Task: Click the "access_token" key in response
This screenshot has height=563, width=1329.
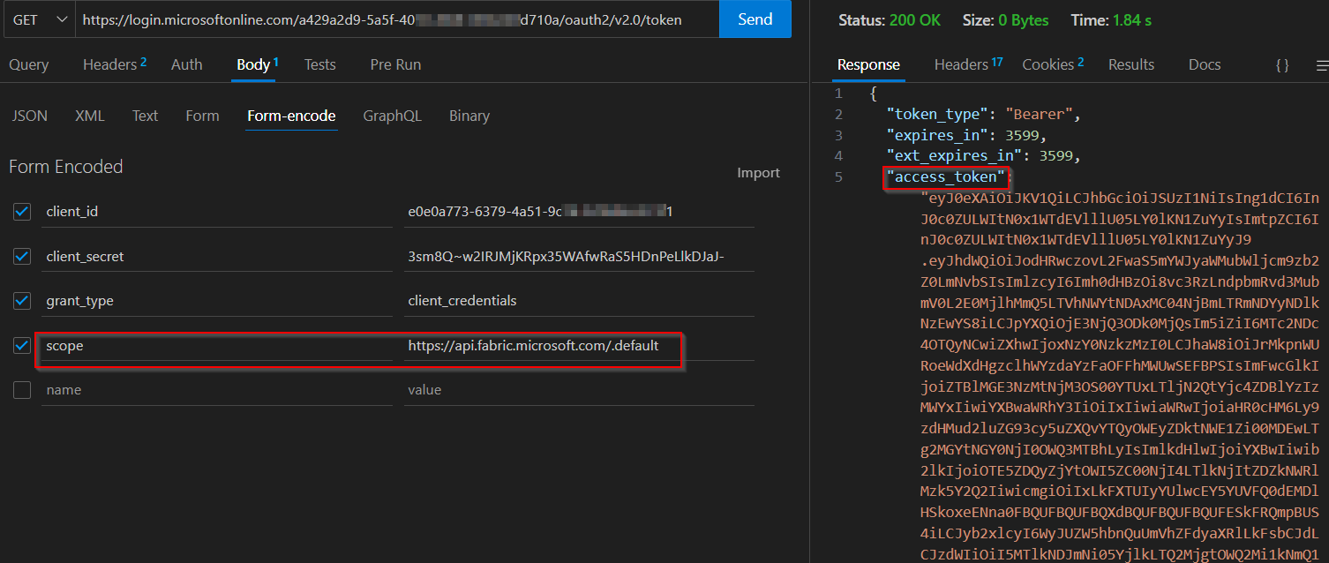Action: [x=947, y=177]
